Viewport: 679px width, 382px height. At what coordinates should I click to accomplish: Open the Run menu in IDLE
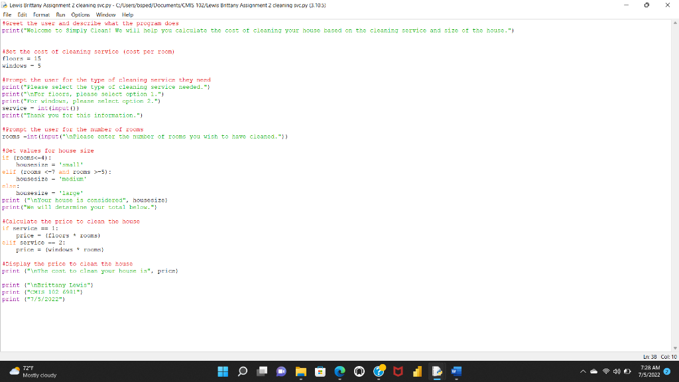(60, 15)
